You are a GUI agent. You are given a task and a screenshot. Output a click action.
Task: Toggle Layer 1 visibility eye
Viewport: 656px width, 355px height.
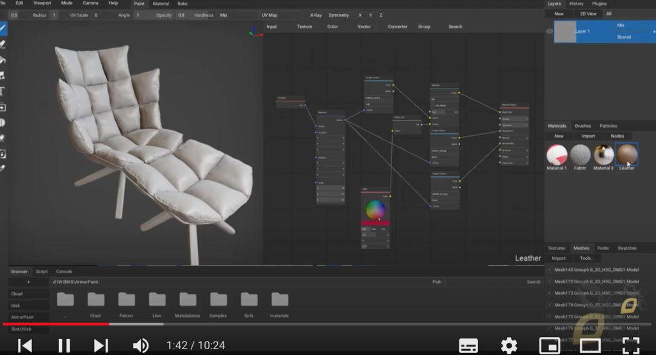pos(549,31)
